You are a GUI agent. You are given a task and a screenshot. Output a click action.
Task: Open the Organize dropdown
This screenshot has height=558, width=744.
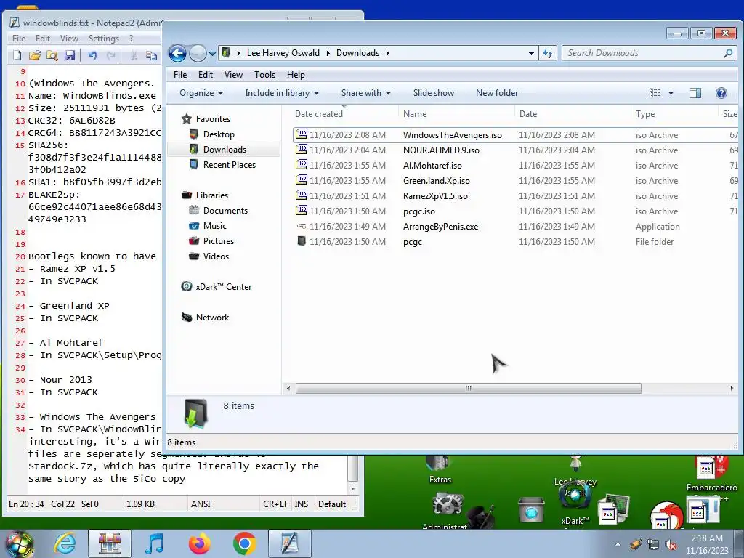[x=201, y=93]
